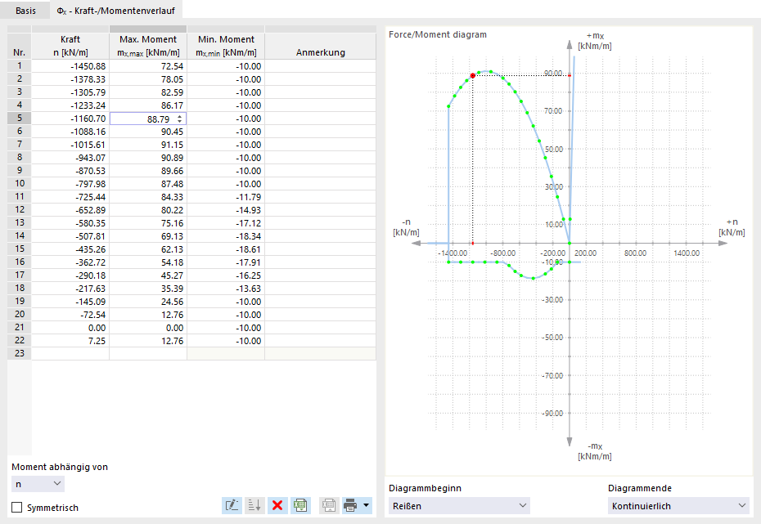Click the printer icon
This screenshot has height=524, width=761.
(350, 505)
